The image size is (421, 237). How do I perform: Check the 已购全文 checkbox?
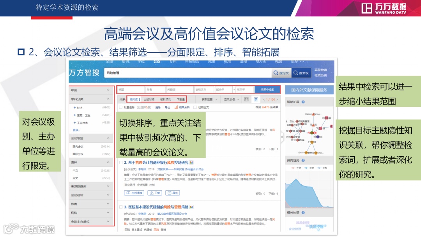click(x=195, y=107)
